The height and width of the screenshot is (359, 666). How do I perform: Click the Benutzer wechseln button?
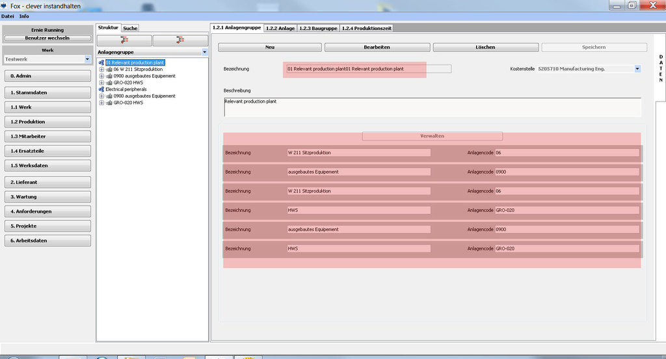pos(46,38)
